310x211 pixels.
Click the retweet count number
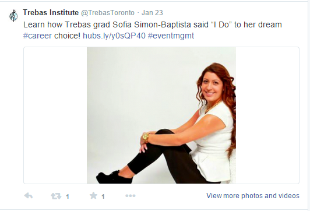(68, 196)
